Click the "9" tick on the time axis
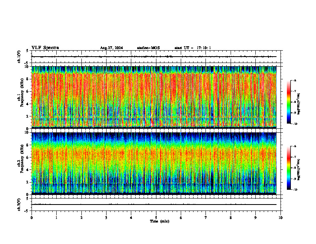The image size is (316, 244). [255, 218]
